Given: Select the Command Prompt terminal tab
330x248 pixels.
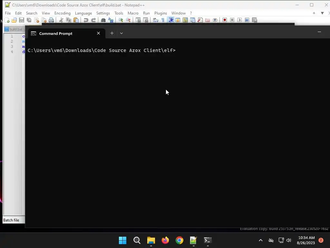Looking at the screenshot, I should coord(66,34).
